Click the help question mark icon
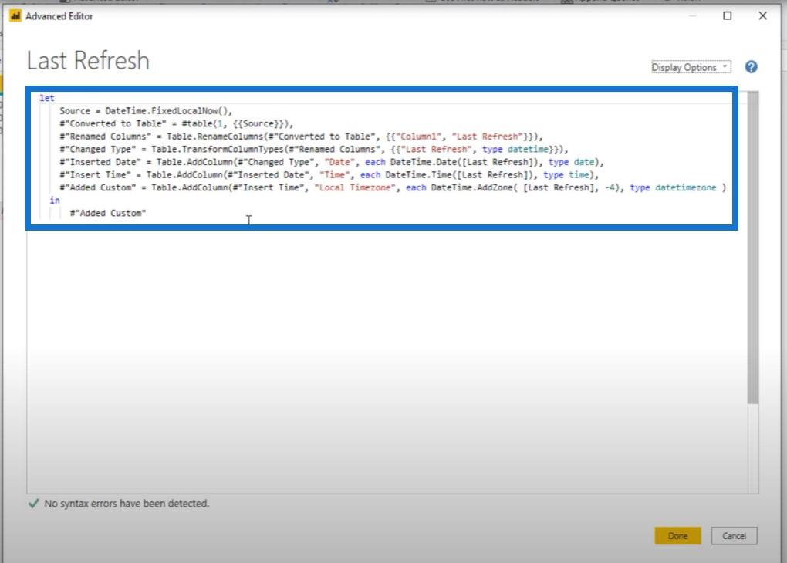 pyautogui.click(x=751, y=67)
